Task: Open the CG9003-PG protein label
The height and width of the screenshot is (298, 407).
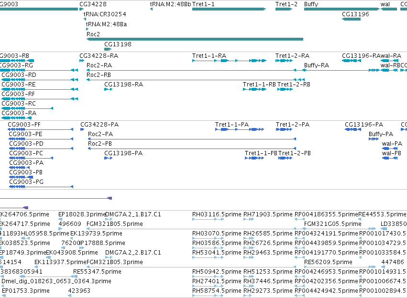Action: coord(26,182)
